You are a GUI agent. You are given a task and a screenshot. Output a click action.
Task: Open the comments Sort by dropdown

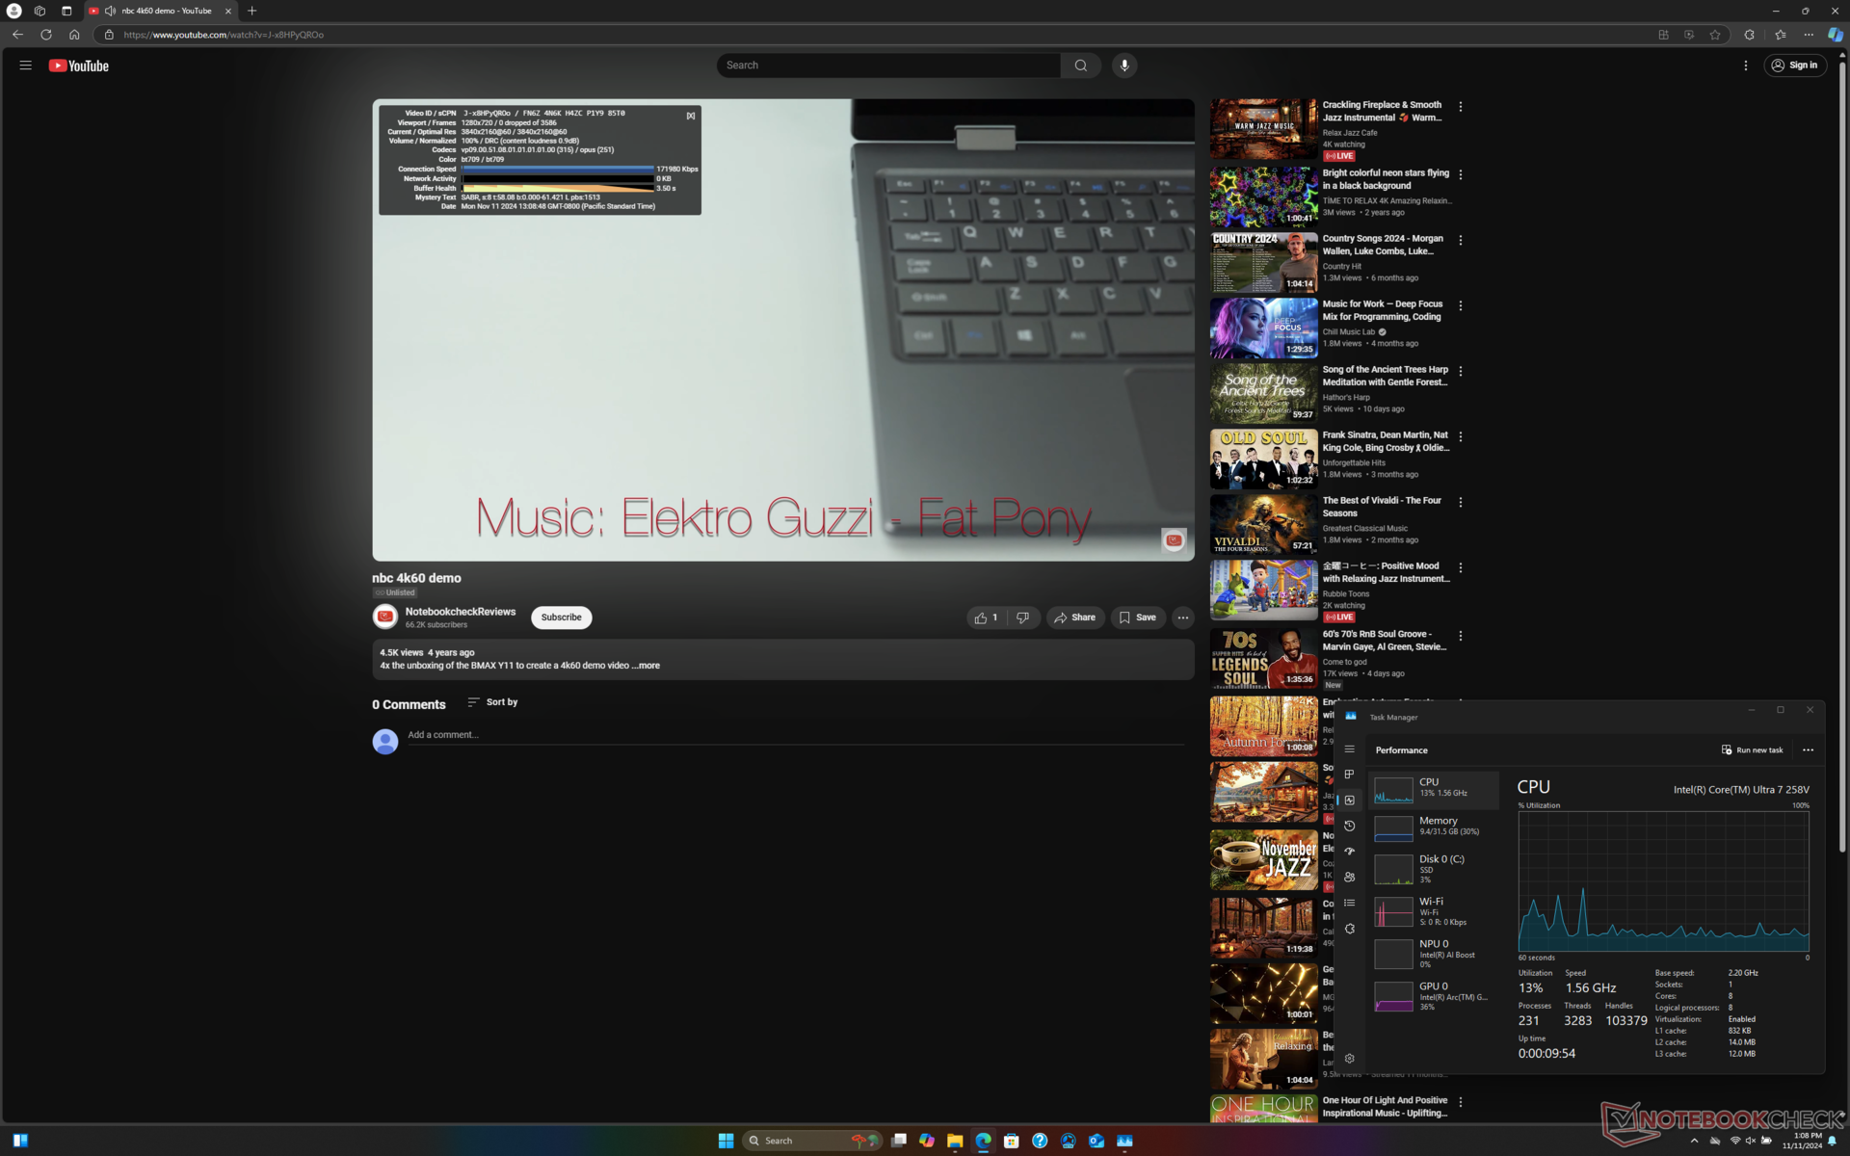(x=492, y=702)
